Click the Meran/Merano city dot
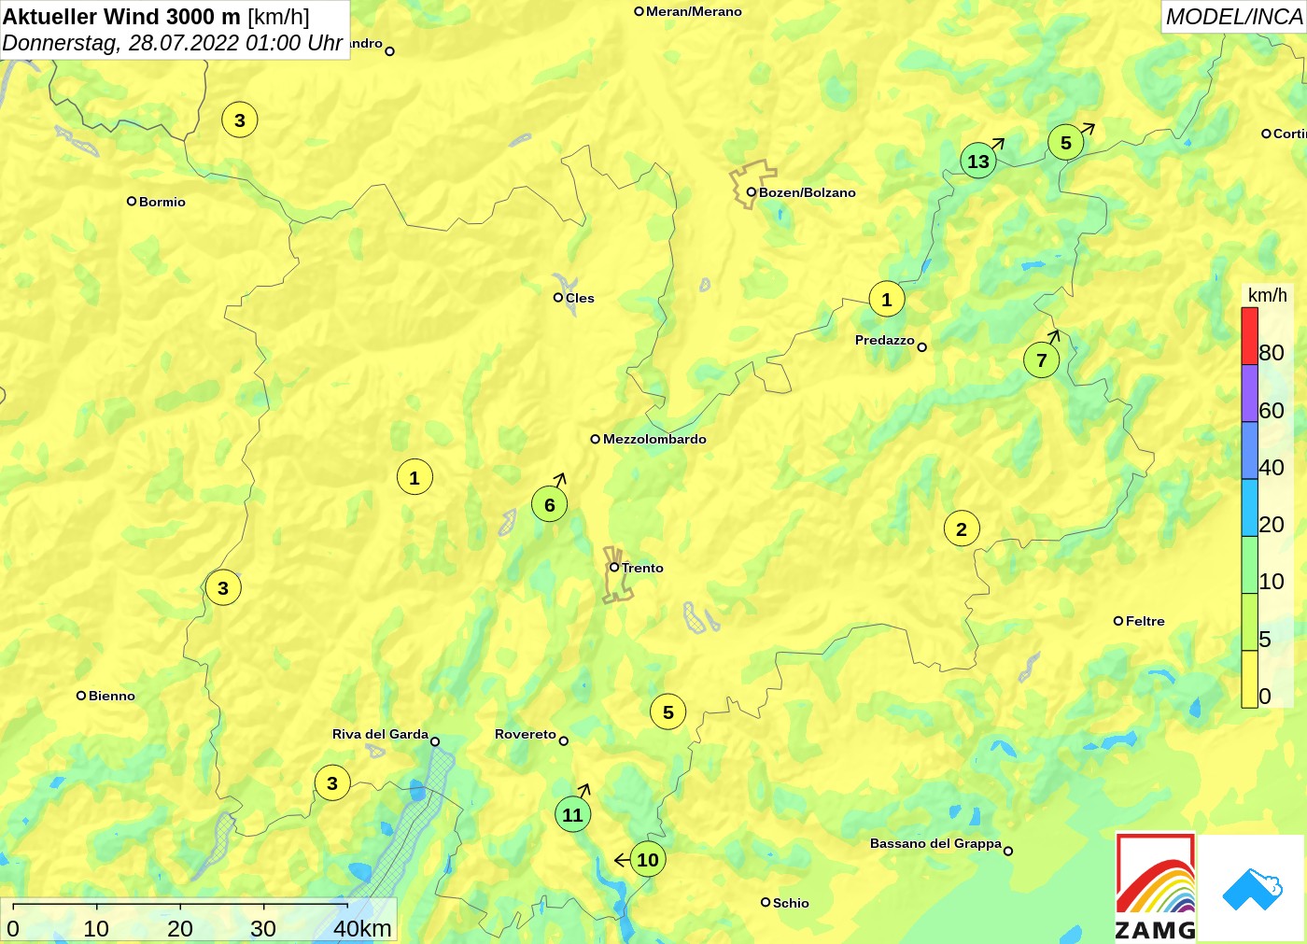The width and height of the screenshot is (1307, 944). click(639, 11)
